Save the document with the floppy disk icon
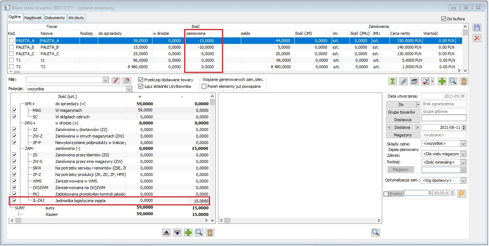489x246 pixels. 477,28
